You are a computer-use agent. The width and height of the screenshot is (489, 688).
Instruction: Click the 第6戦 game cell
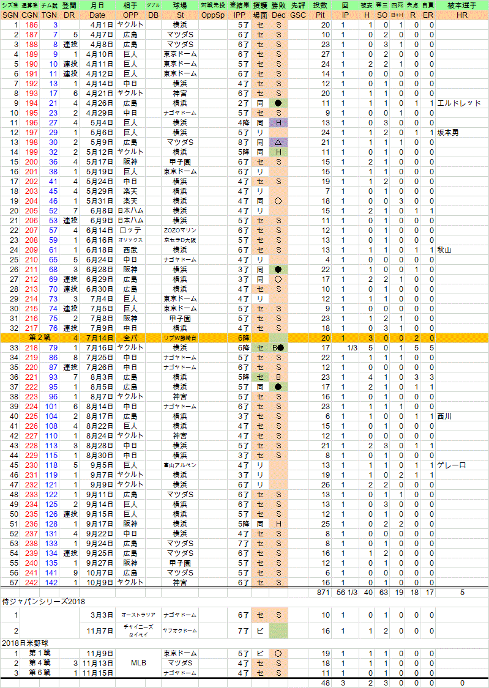40,673
